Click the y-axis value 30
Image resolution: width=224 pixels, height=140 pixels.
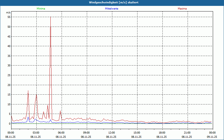(9, 66)
